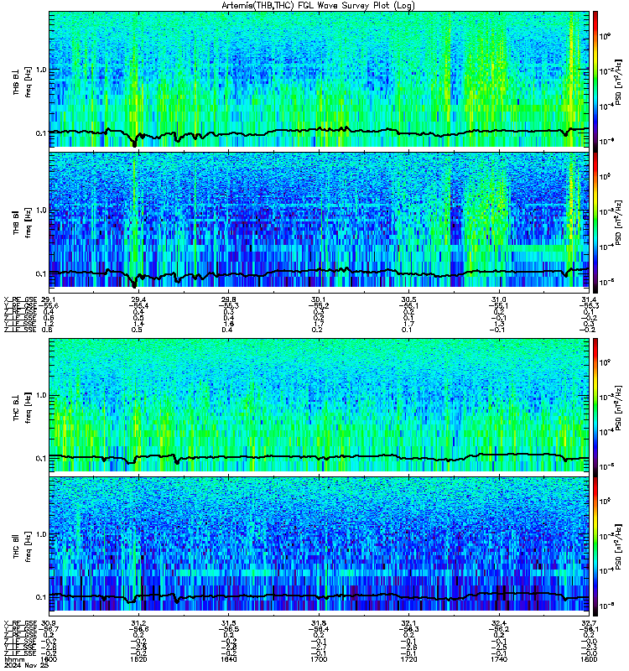The width and height of the screenshot is (629, 671).
Task: Click the "THC B⊥ freq [Hz]" axis label
Action: [22, 408]
